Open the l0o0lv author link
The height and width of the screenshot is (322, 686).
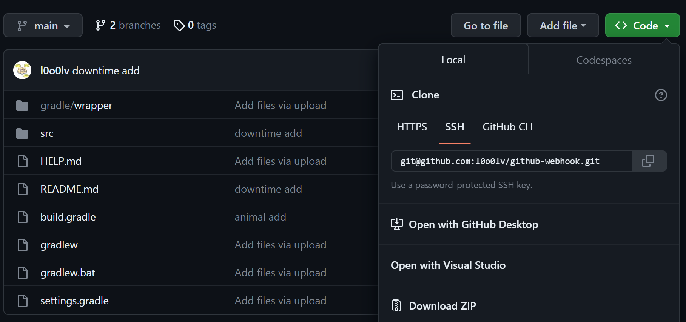[x=55, y=71]
